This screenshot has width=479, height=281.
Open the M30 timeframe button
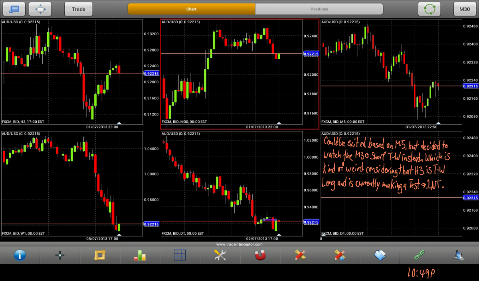coord(465,9)
